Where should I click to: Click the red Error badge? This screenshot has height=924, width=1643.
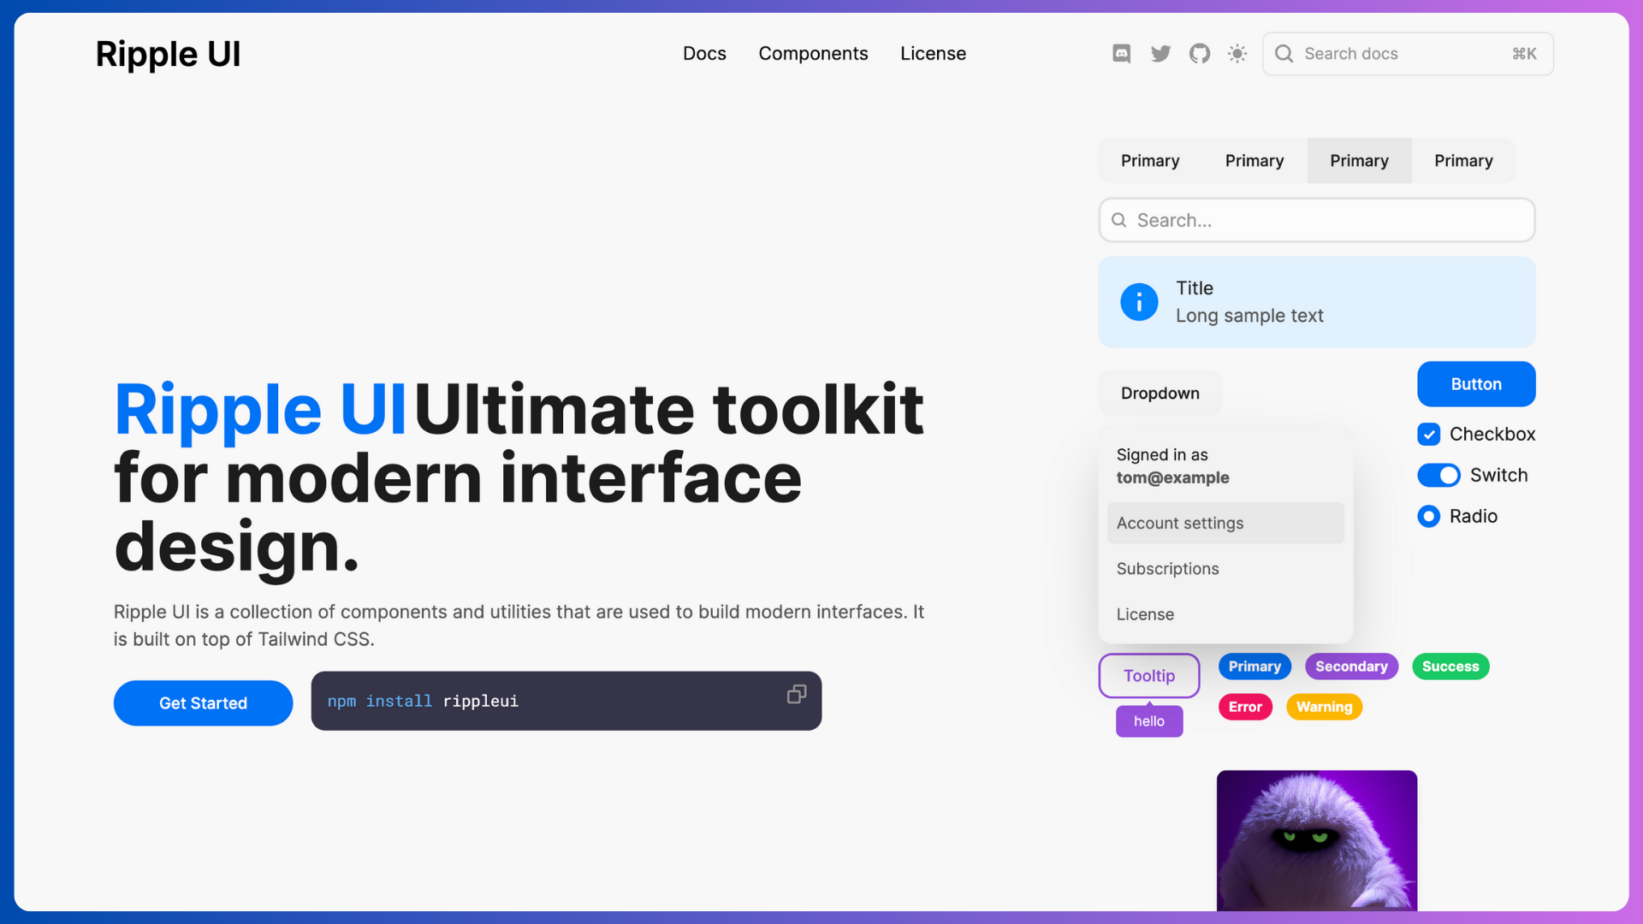(1245, 707)
